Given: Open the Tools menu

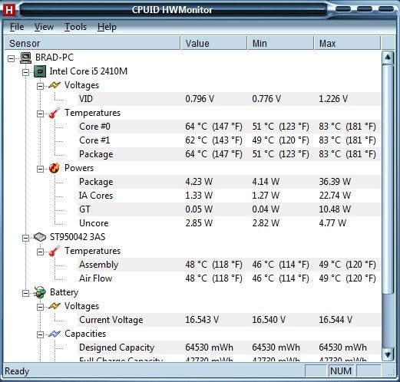Looking at the screenshot, I should click(75, 27).
